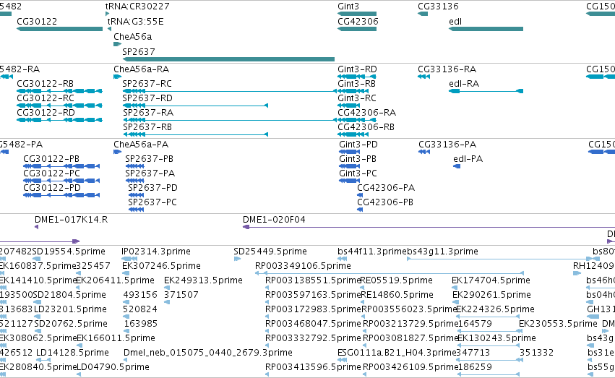Select the CG42306-PA protein
615x378 pixels.
pyautogui.click(x=360, y=195)
